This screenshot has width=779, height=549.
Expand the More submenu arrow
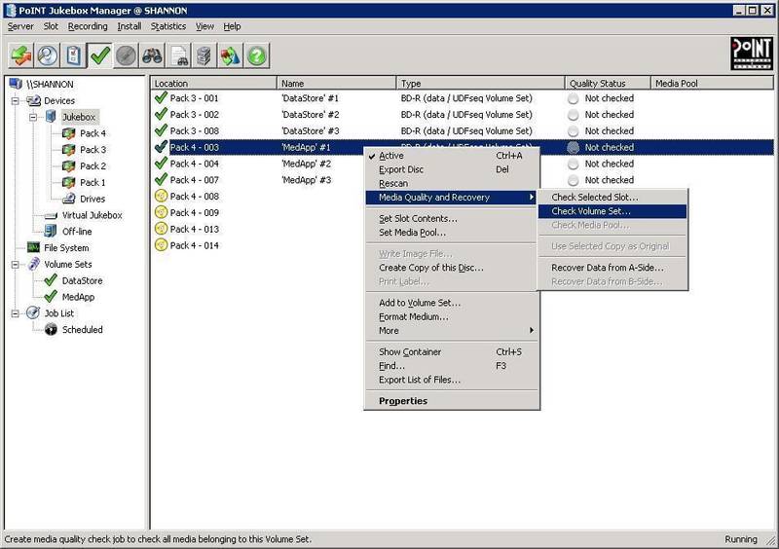[x=531, y=330]
